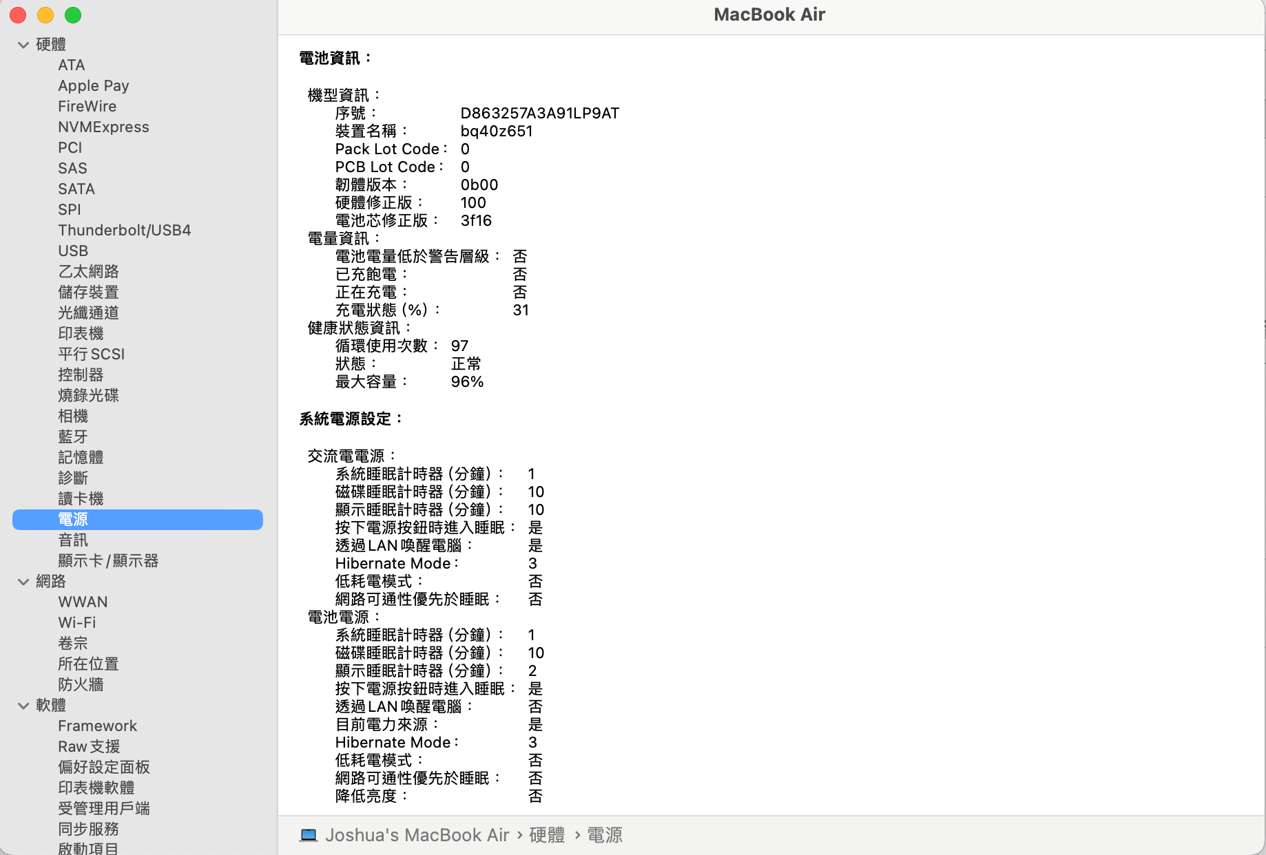The image size is (1266, 855).
Task: Collapse the 網路 section chevron
Action: pyautogui.click(x=23, y=582)
